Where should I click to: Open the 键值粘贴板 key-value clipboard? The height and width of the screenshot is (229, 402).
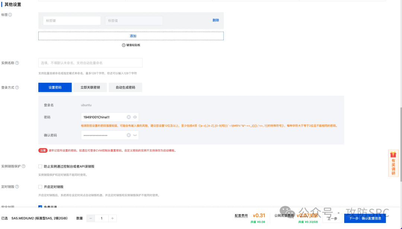[x=131, y=44]
